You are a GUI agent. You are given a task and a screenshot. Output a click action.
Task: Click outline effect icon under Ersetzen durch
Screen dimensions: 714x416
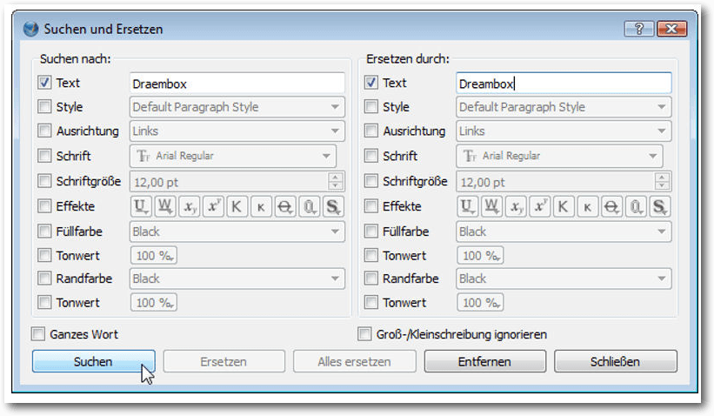point(636,207)
